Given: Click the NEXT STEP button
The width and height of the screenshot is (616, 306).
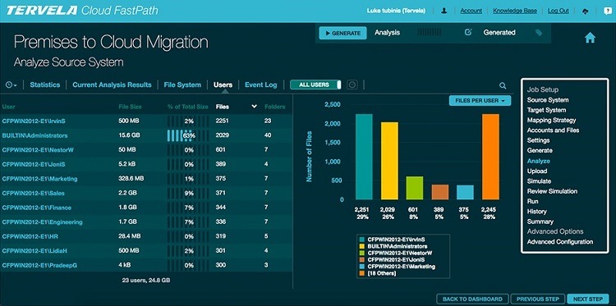Looking at the screenshot, I should pyautogui.click(x=588, y=299).
